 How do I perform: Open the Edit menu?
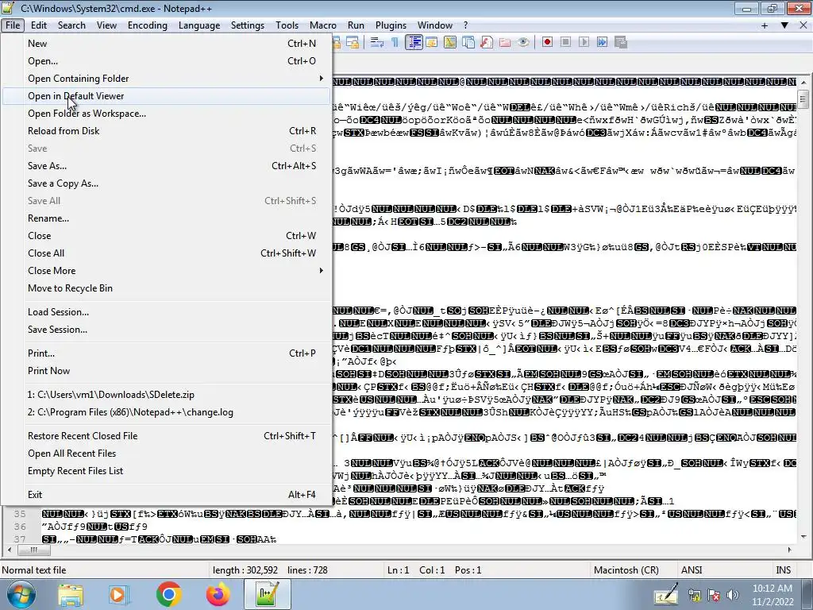click(x=38, y=25)
